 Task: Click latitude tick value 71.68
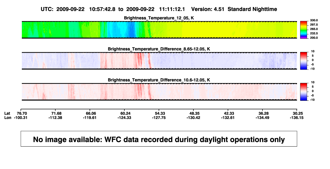(x=56, y=113)
